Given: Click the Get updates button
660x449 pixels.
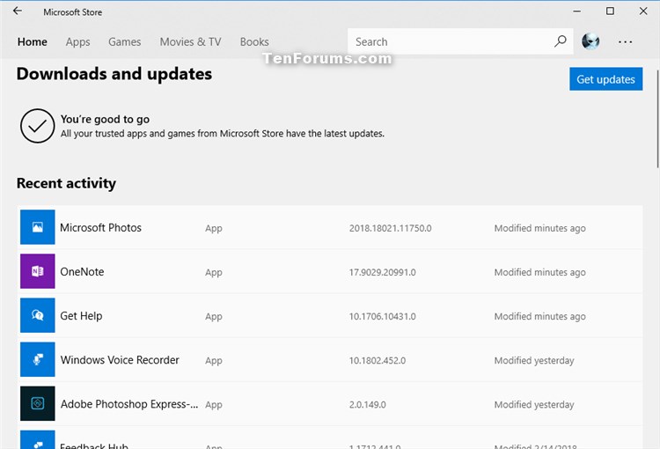Looking at the screenshot, I should (605, 78).
